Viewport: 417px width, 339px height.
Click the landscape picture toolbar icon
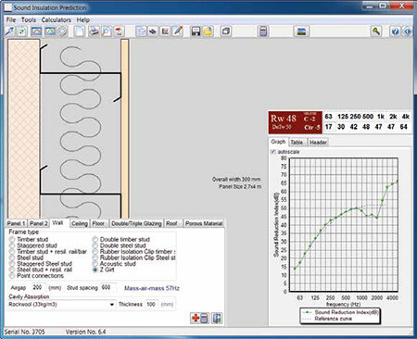pos(301,31)
